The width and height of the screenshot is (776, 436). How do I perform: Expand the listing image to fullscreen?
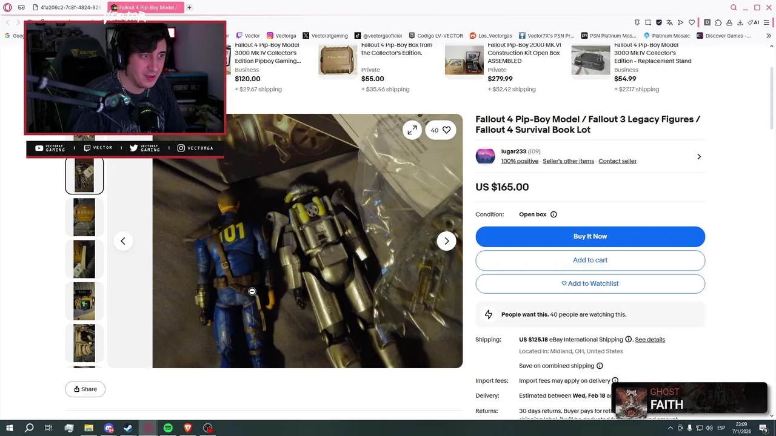point(412,130)
